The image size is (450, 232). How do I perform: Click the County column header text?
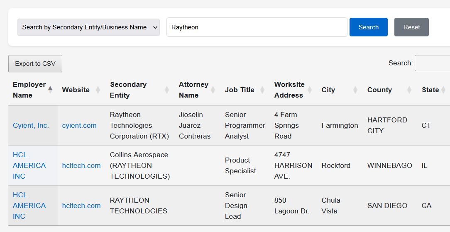click(380, 90)
